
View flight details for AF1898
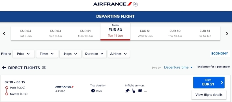[x=209, y=95]
